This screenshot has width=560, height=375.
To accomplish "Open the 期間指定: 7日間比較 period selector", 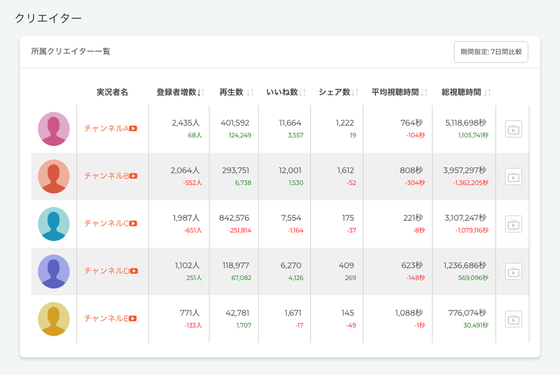I will (491, 52).
